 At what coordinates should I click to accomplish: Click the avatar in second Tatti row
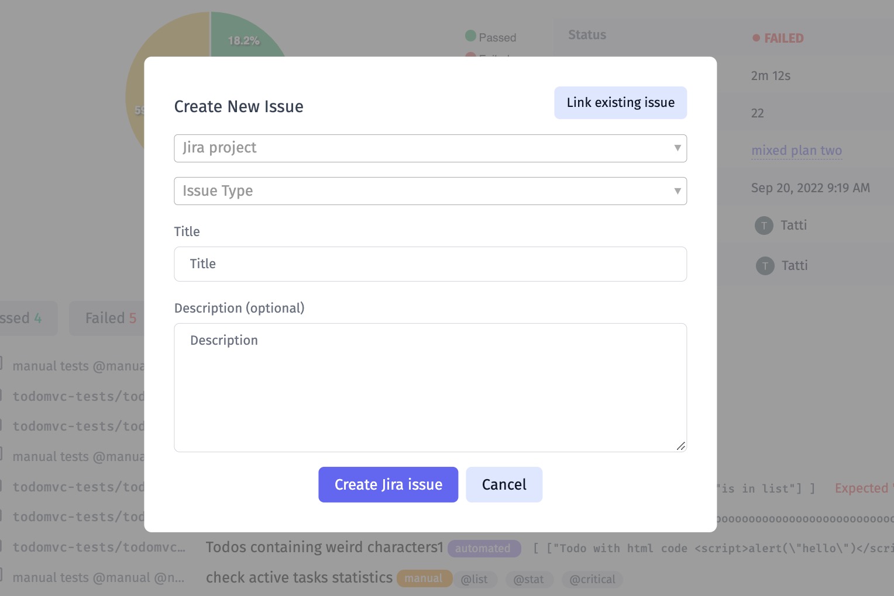pyautogui.click(x=765, y=266)
